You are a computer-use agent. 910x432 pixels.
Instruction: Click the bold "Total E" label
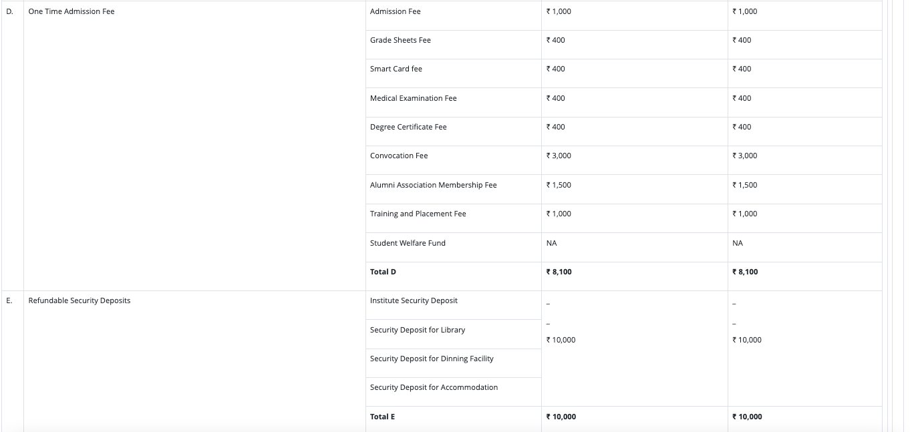coord(382,417)
